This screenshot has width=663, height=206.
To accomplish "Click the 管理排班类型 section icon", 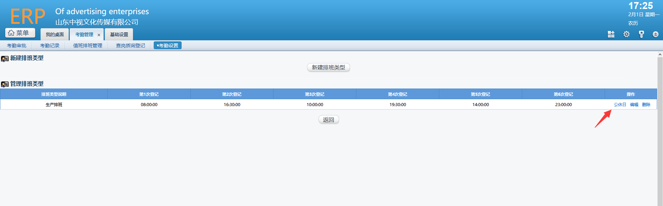I will point(5,84).
